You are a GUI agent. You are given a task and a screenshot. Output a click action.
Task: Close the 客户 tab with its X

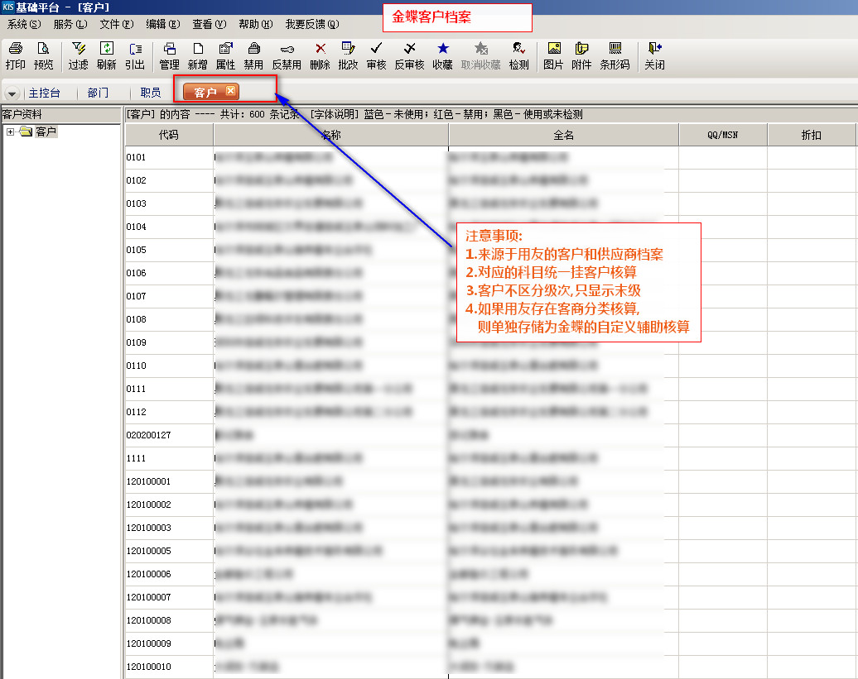[x=231, y=91]
